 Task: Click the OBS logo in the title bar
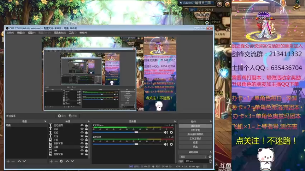(x=7, y=28)
